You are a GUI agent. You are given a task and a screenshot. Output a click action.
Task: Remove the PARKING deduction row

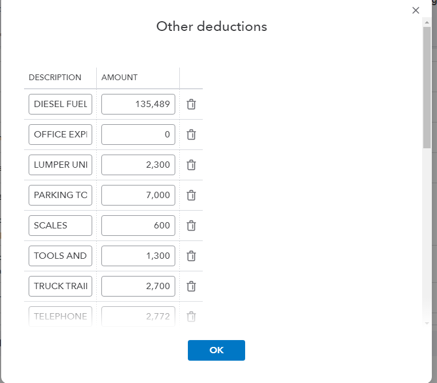191,195
